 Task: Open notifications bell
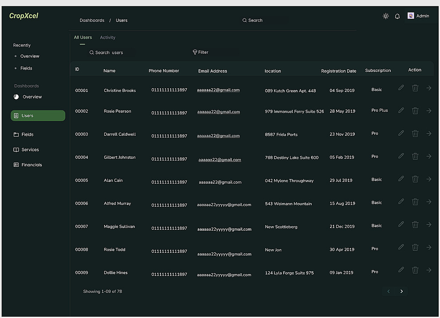point(397,16)
